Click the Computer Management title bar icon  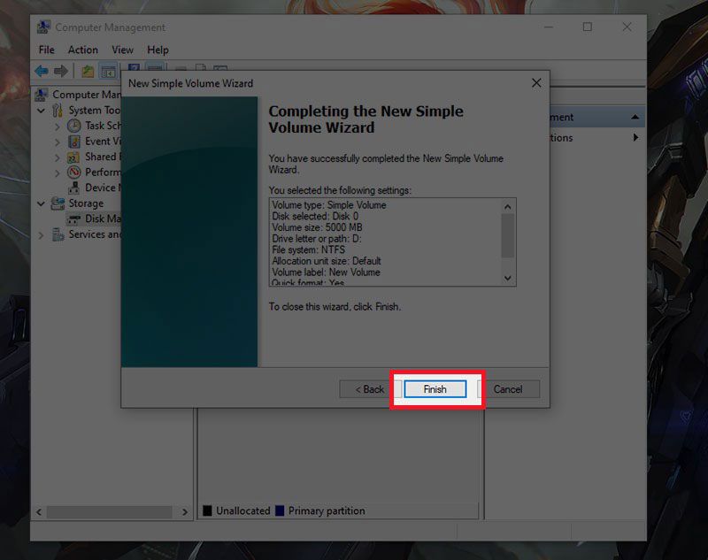(43, 27)
